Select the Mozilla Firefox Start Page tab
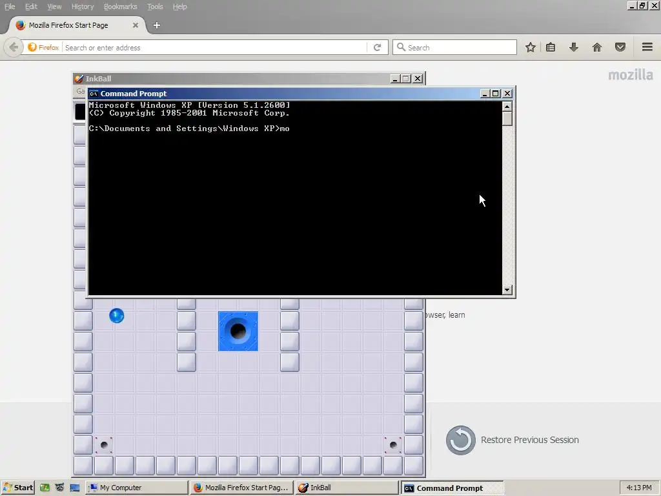 76,25
